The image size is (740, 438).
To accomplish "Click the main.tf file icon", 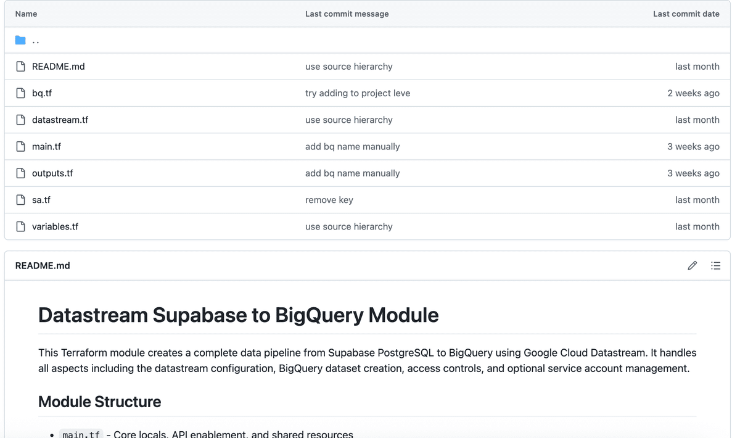I will click(20, 147).
